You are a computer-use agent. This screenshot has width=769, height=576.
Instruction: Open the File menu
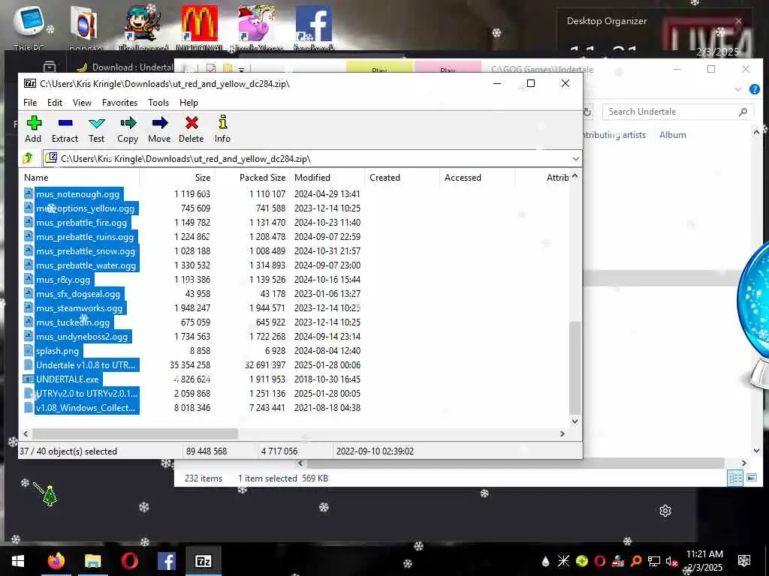coord(30,102)
